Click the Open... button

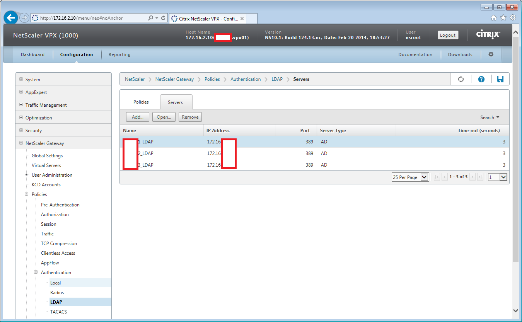164,117
